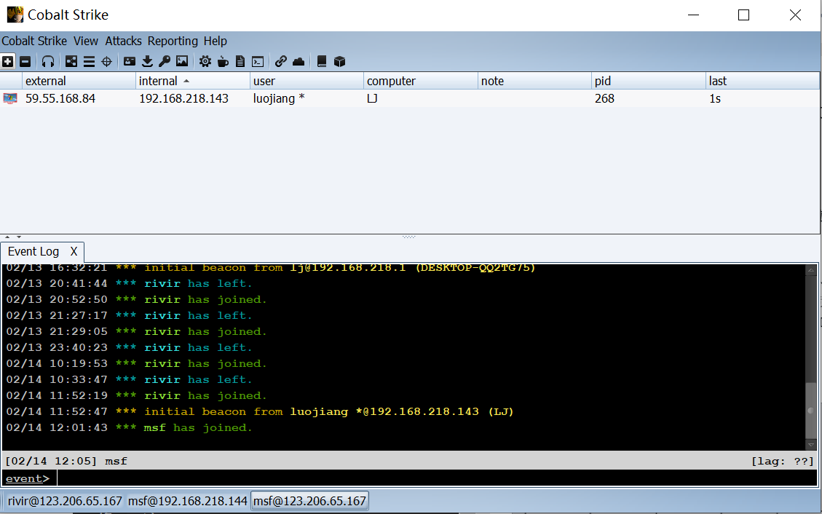Click the plus icon to connect to a team server
Screen dimensions: 822x514
point(8,61)
